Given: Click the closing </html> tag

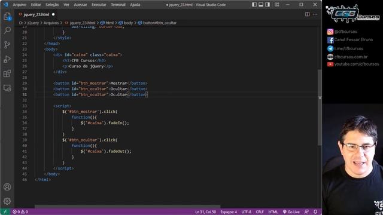Looking at the screenshot, I should click(x=42, y=180).
